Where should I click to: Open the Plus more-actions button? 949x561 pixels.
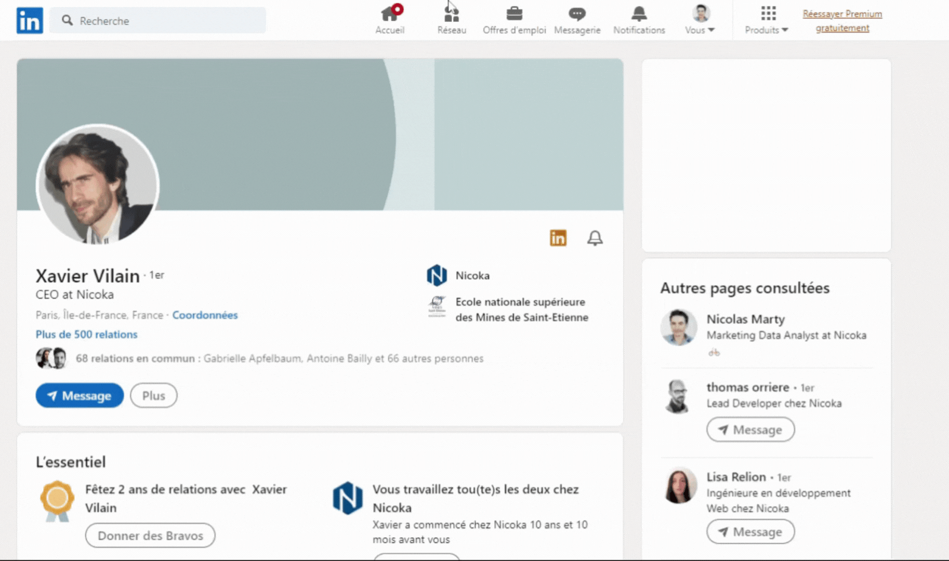(x=153, y=395)
